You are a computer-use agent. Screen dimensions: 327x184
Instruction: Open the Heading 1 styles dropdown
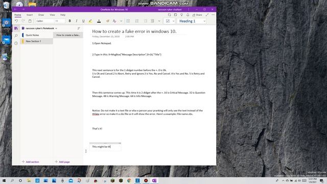(x=204, y=21)
